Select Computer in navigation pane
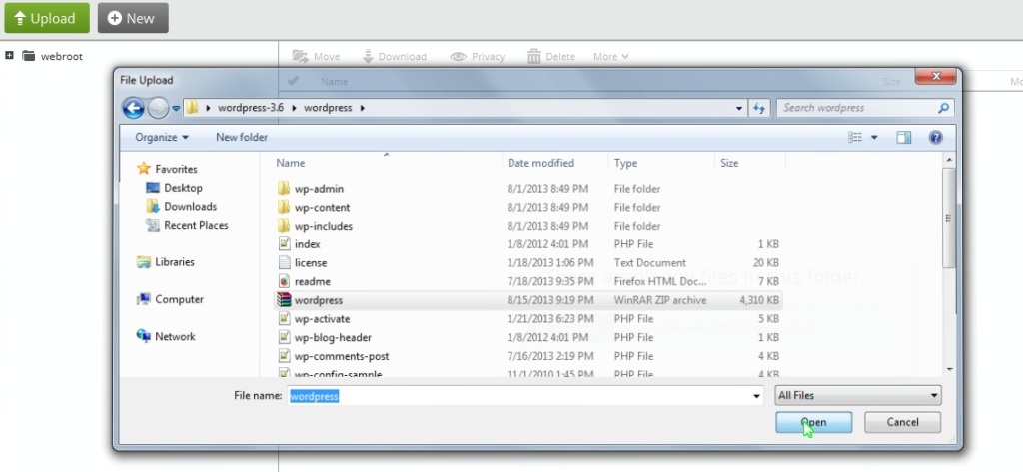 pos(170,300)
